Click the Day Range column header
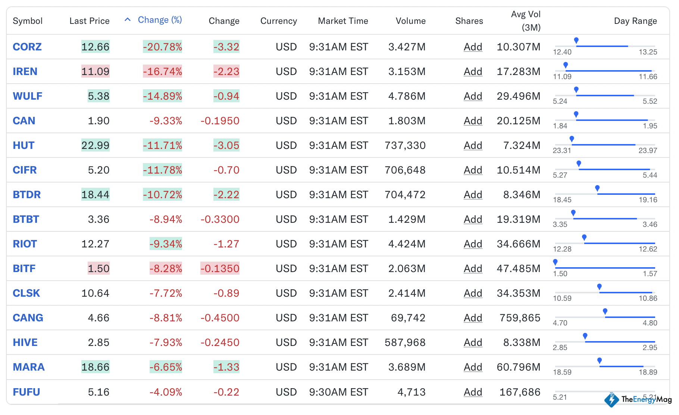Image resolution: width=679 pixels, height=415 pixels. coord(635,21)
